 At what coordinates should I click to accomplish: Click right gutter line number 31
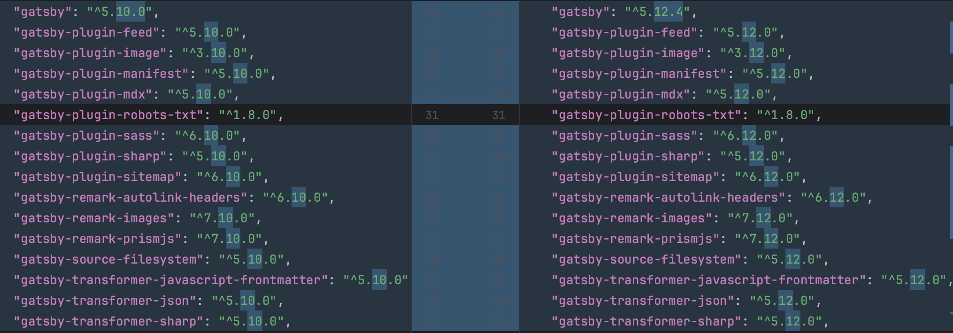coord(498,115)
